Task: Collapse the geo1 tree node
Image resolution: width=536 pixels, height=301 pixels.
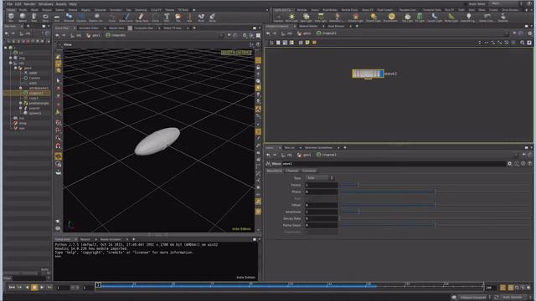Action: click(15, 68)
